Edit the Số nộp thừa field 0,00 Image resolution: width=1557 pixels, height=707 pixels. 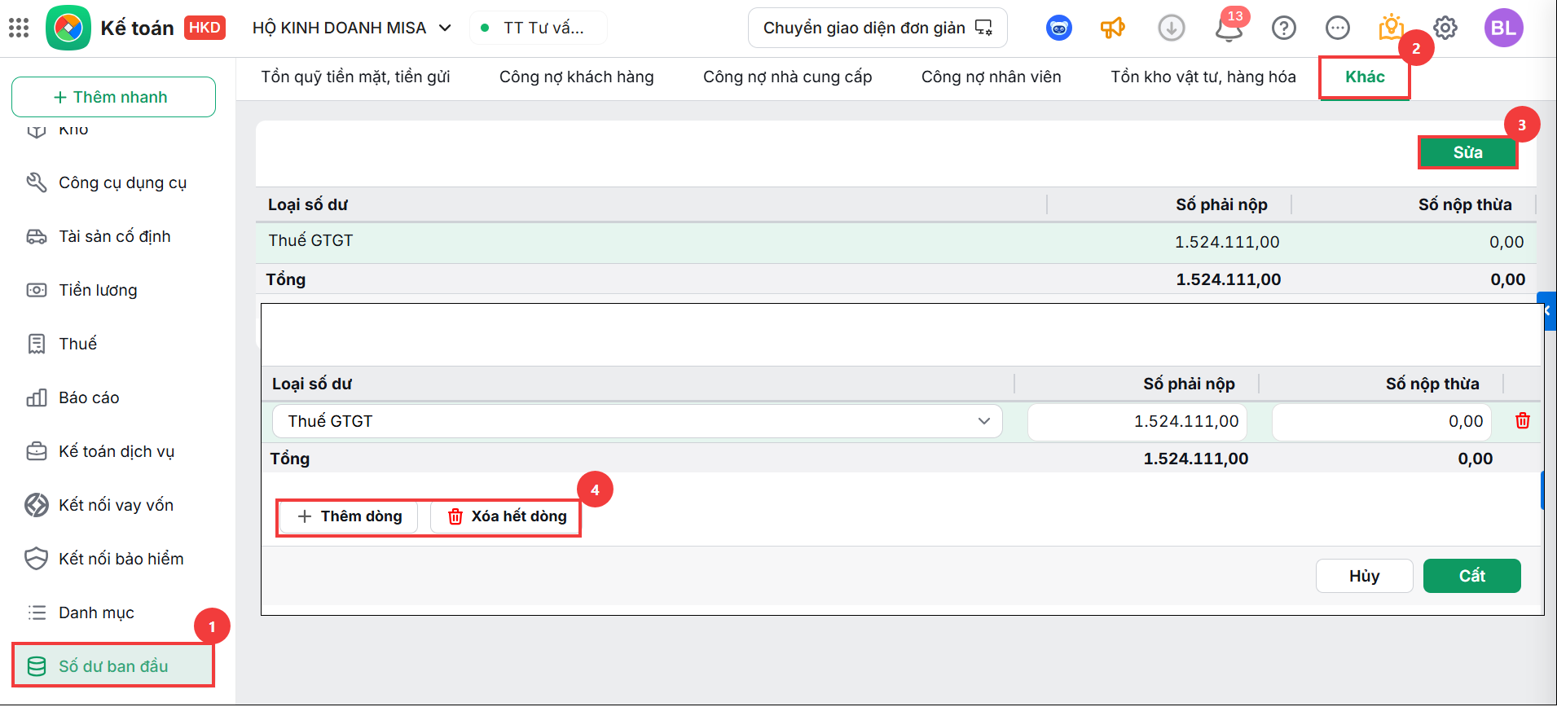(x=1382, y=421)
